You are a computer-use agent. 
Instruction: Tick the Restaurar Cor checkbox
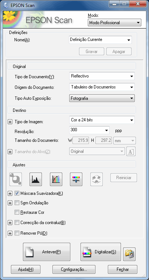pyautogui.click(x=17, y=212)
